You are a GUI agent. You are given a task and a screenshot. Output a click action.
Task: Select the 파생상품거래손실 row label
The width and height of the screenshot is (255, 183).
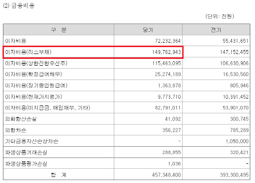[x=26, y=153]
